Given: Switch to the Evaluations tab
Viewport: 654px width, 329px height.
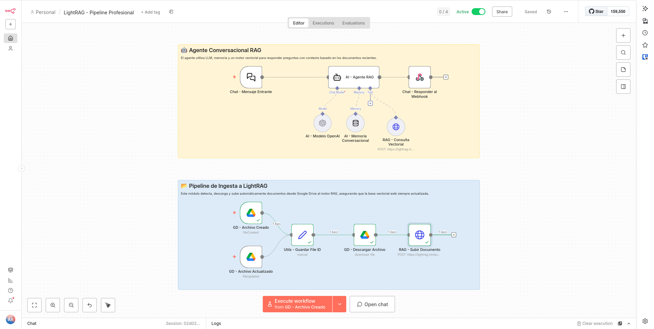Looking at the screenshot, I should [353, 23].
